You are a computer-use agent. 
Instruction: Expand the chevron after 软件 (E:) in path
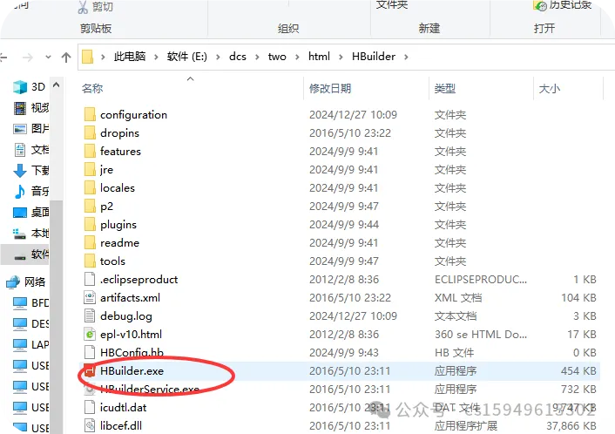click(x=218, y=57)
